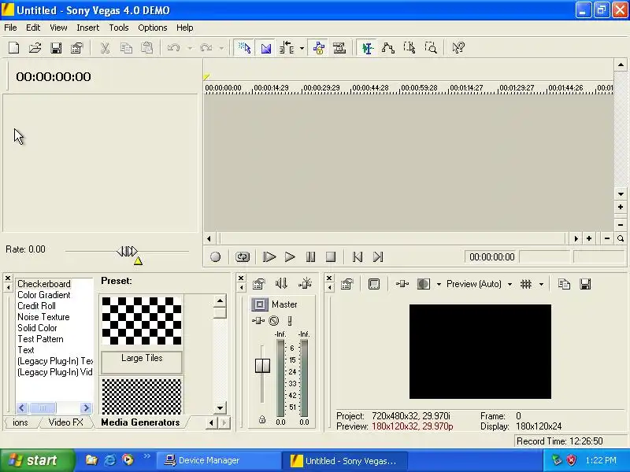Screen dimensions: 630x472
Task: Click the Play button
Action: click(290, 257)
